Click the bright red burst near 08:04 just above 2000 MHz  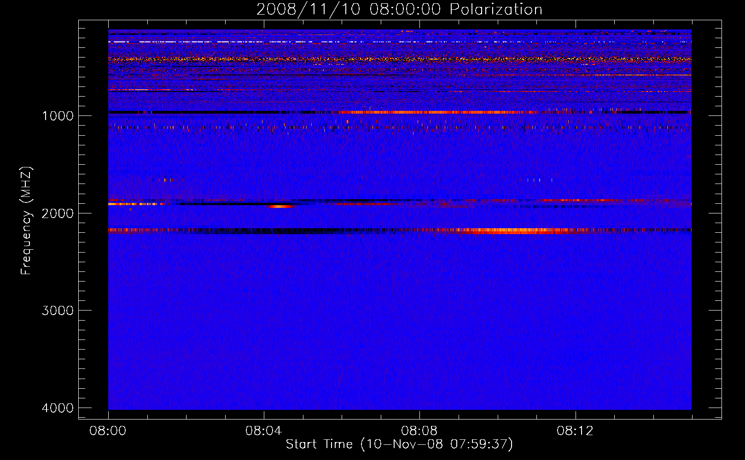281,207
